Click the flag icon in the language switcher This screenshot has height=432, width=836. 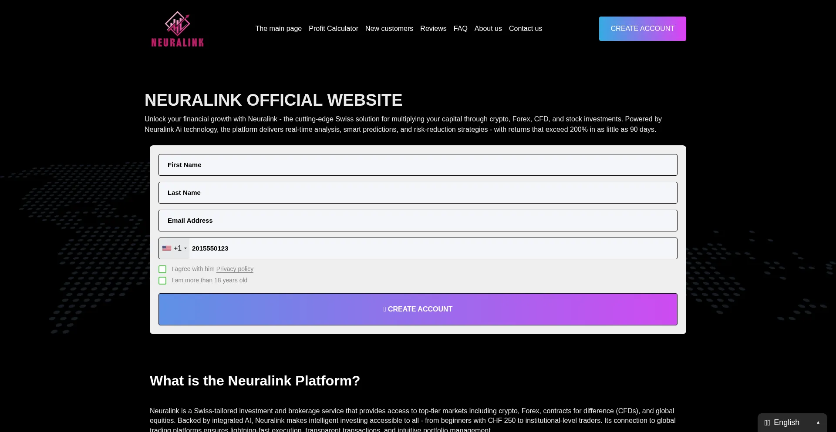(x=767, y=423)
